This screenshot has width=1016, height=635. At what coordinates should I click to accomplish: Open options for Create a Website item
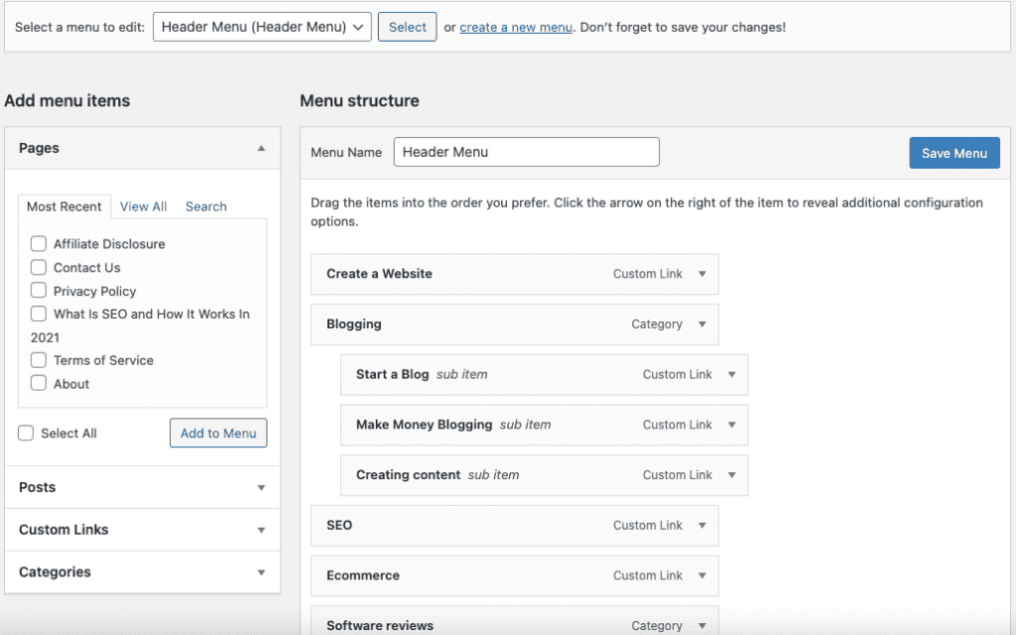tap(703, 274)
